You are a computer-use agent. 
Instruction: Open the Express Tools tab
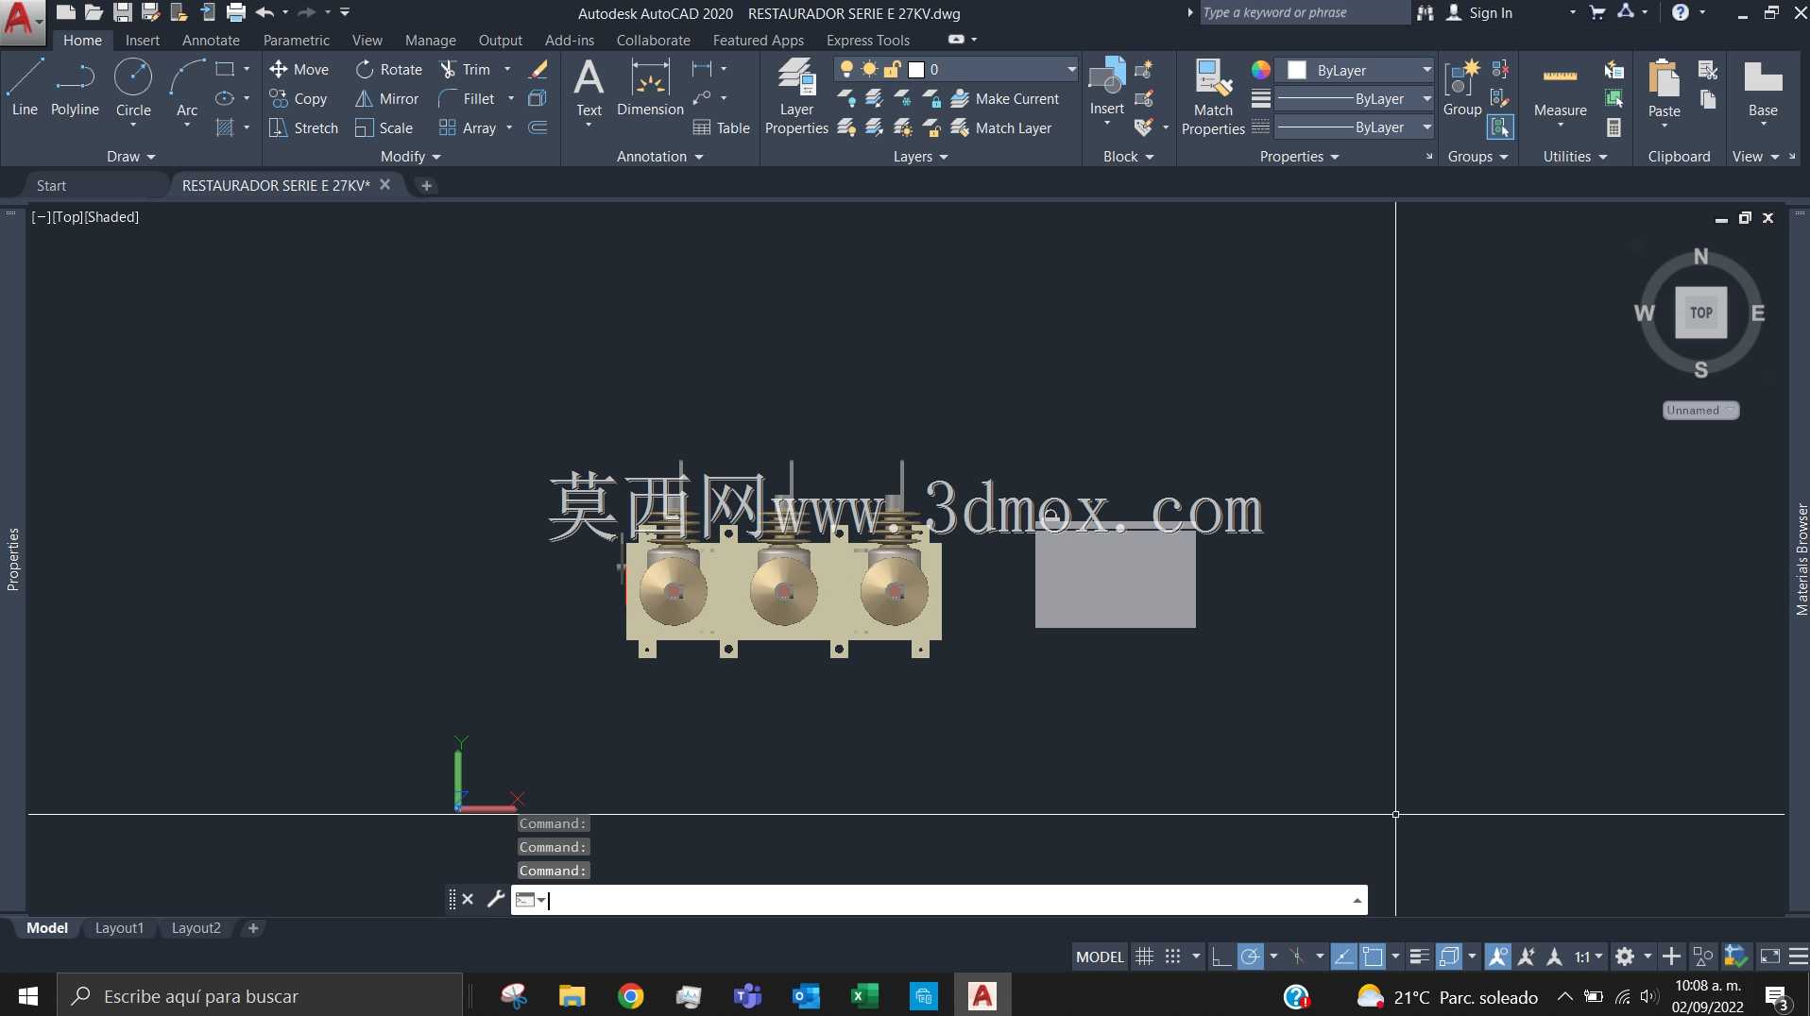pos(868,40)
